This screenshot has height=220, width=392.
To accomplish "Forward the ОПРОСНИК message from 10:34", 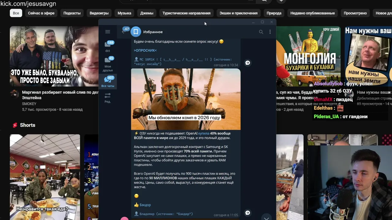I will (x=247, y=63).
